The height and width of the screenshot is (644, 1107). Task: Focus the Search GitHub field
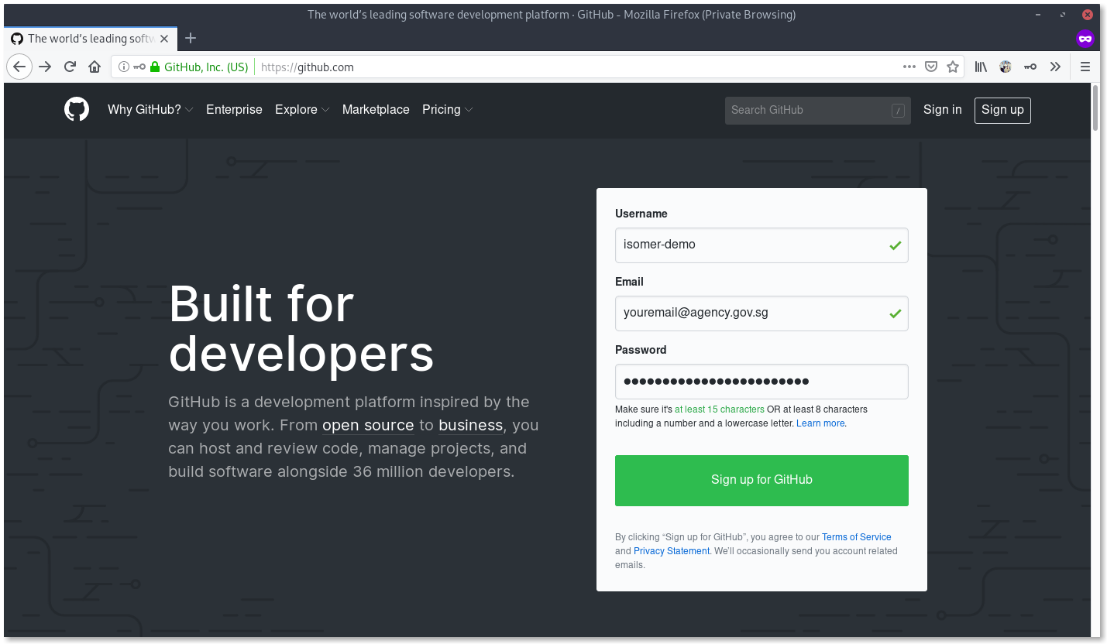[817, 110]
